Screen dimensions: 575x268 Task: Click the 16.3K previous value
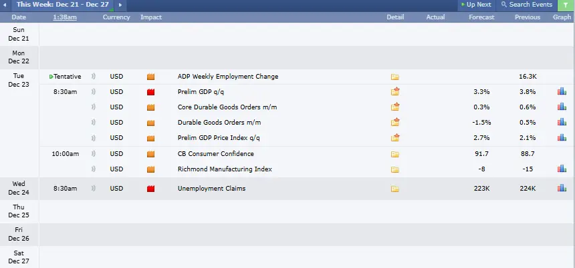[528, 77]
